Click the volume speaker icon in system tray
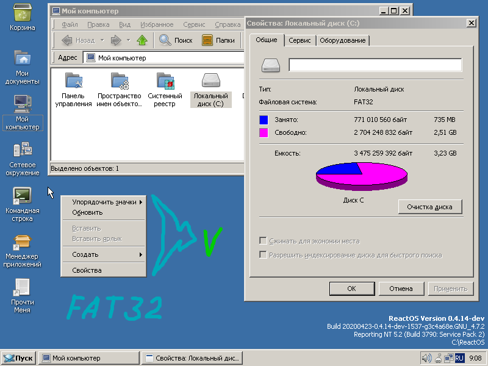488x366 pixels. point(426,358)
